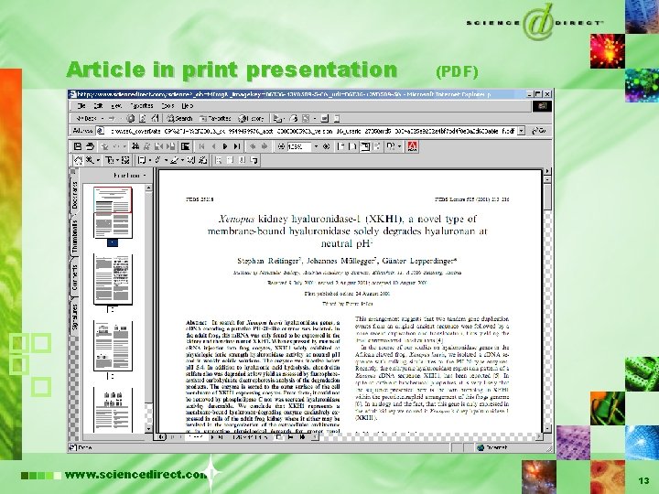Expand the Text Select tool dropdown
The image size is (659, 494).
(118, 160)
